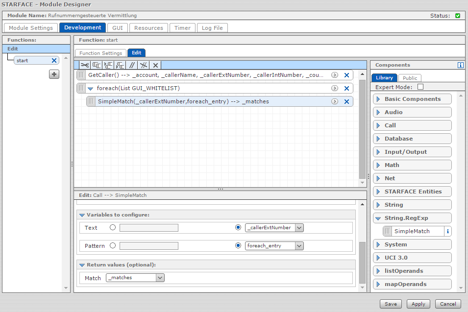Select the Pattern literal radio button
This screenshot has height=312, width=468.
point(113,245)
